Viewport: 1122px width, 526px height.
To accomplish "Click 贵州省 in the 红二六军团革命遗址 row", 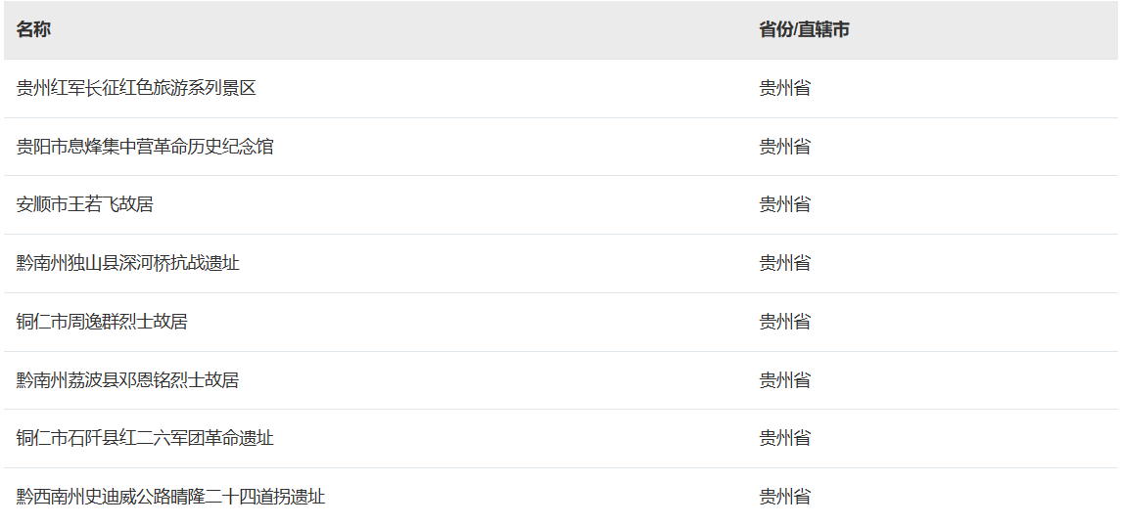I will 785,438.
